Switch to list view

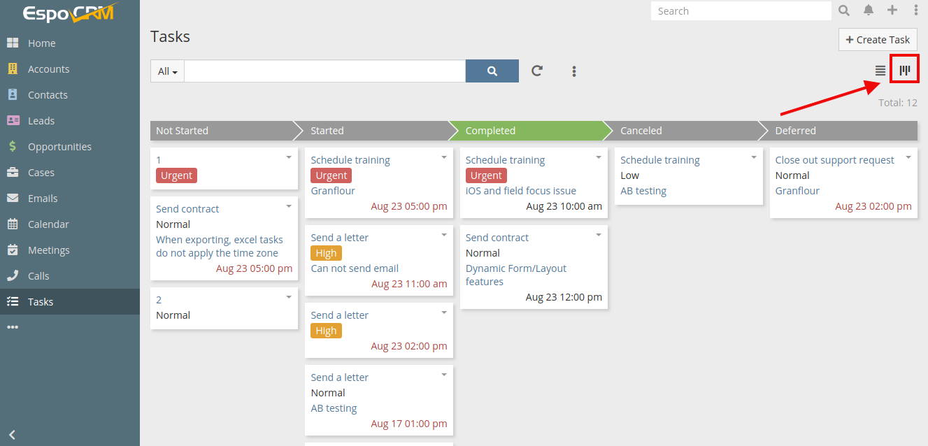click(880, 71)
